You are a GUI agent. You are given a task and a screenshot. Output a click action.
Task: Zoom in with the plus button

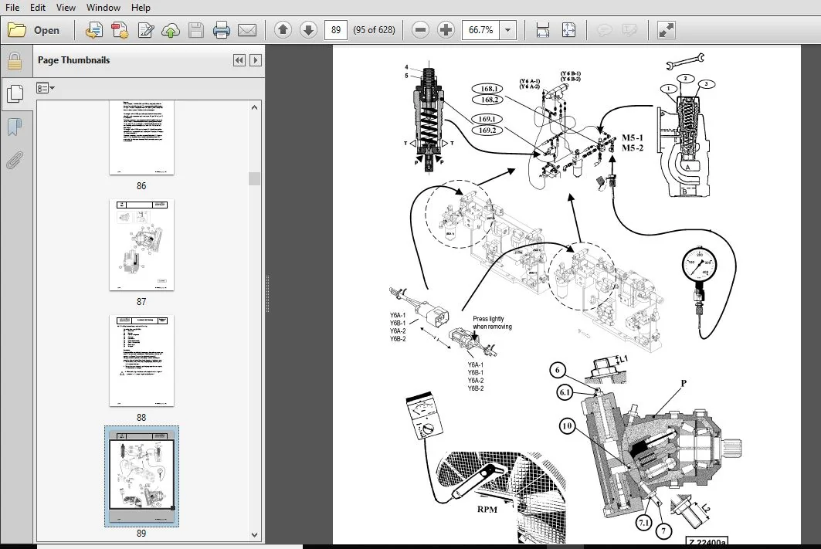(446, 30)
